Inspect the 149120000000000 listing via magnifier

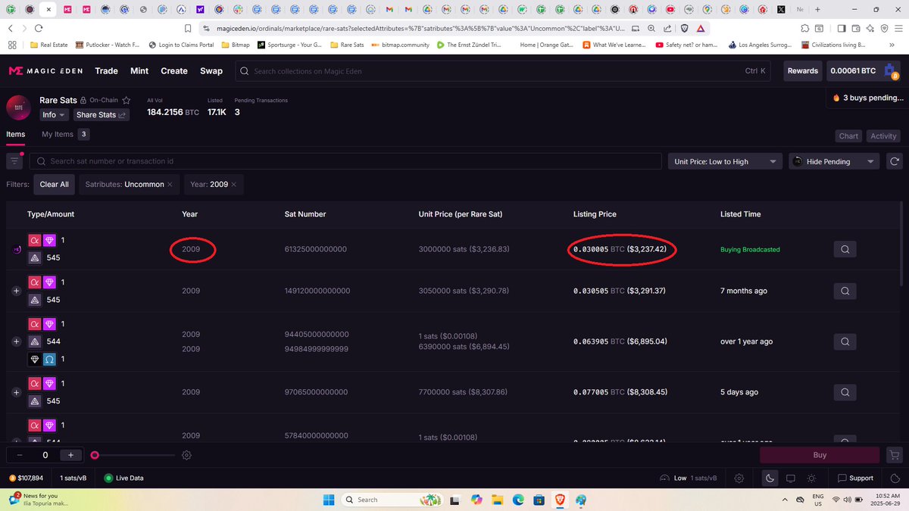[845, 291]
